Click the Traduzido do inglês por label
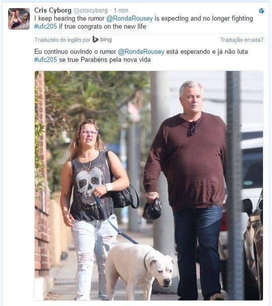The height and width of the screenshot is (306, 272). pyautogui.click(x=62, y=40)
